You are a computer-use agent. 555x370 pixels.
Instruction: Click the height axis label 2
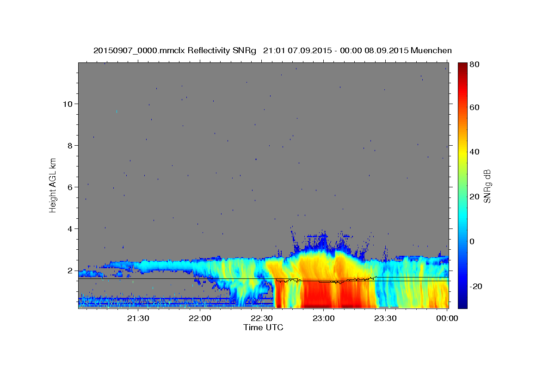click(x=71, y=270)
